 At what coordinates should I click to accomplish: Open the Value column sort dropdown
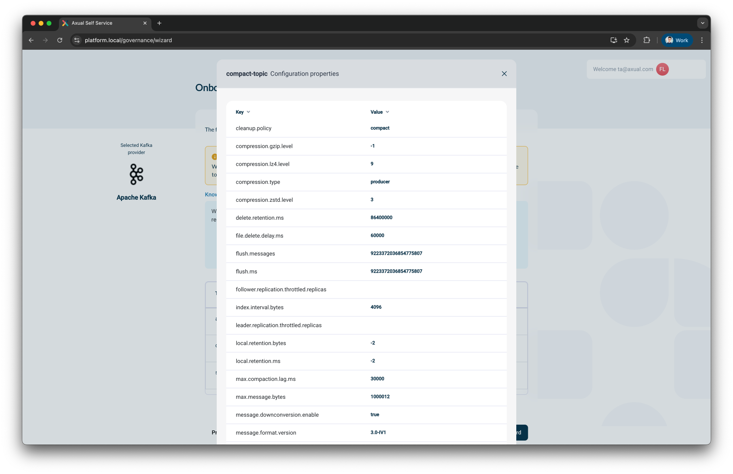[387, 112]
